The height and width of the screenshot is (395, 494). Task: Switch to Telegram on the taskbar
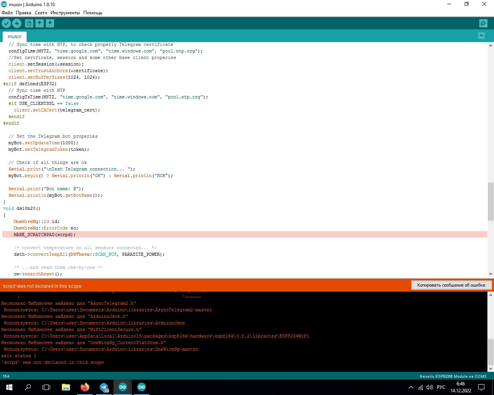click(x=104, y=387)
